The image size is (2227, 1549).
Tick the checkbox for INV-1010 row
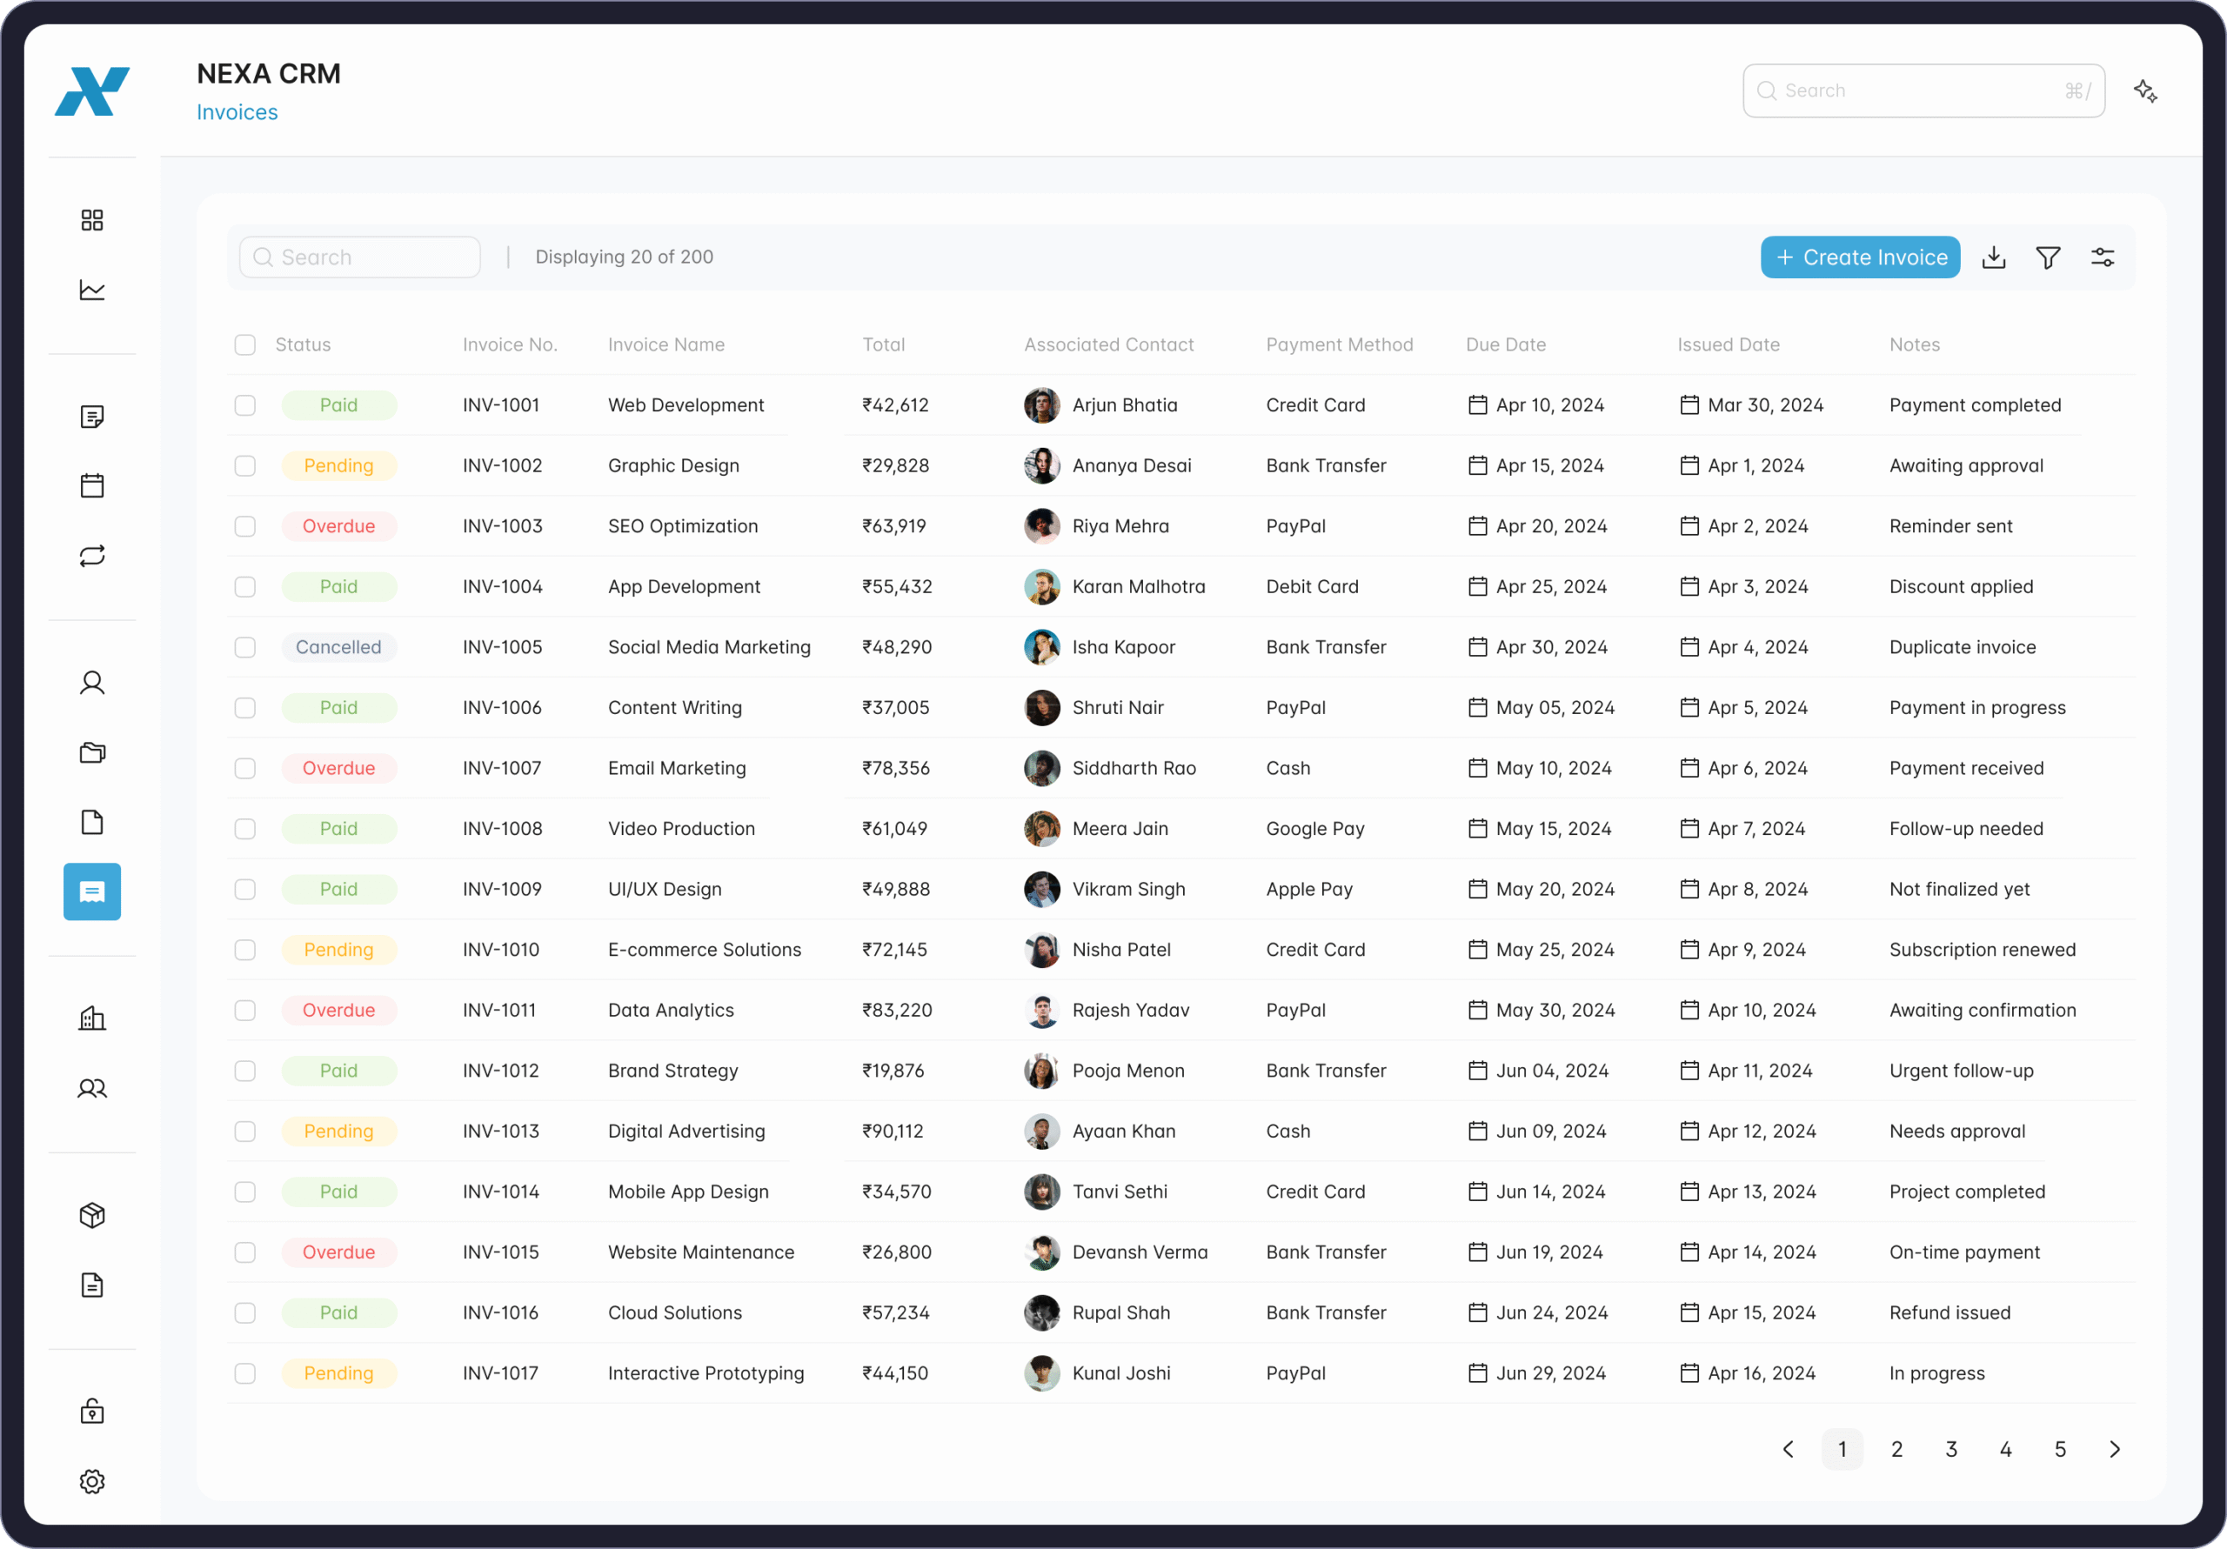tap(245, 950)
